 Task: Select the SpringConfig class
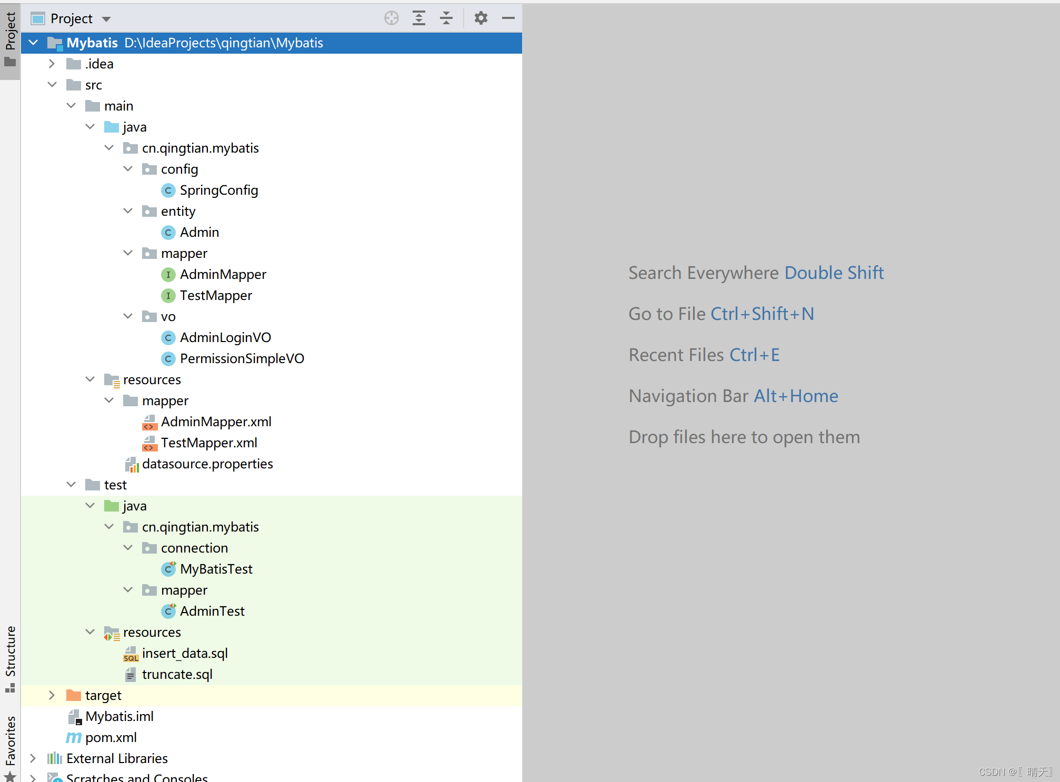coord(218,190)
